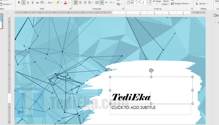Screen dimensions: 219x125
Task: Select the Scribble shape tool
Action: pos(132,2)
